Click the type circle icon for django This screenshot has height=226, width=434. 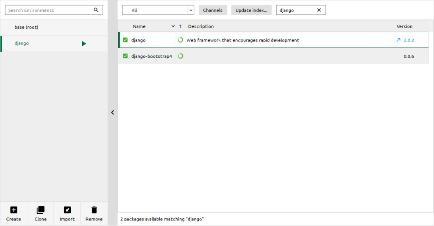181,40
